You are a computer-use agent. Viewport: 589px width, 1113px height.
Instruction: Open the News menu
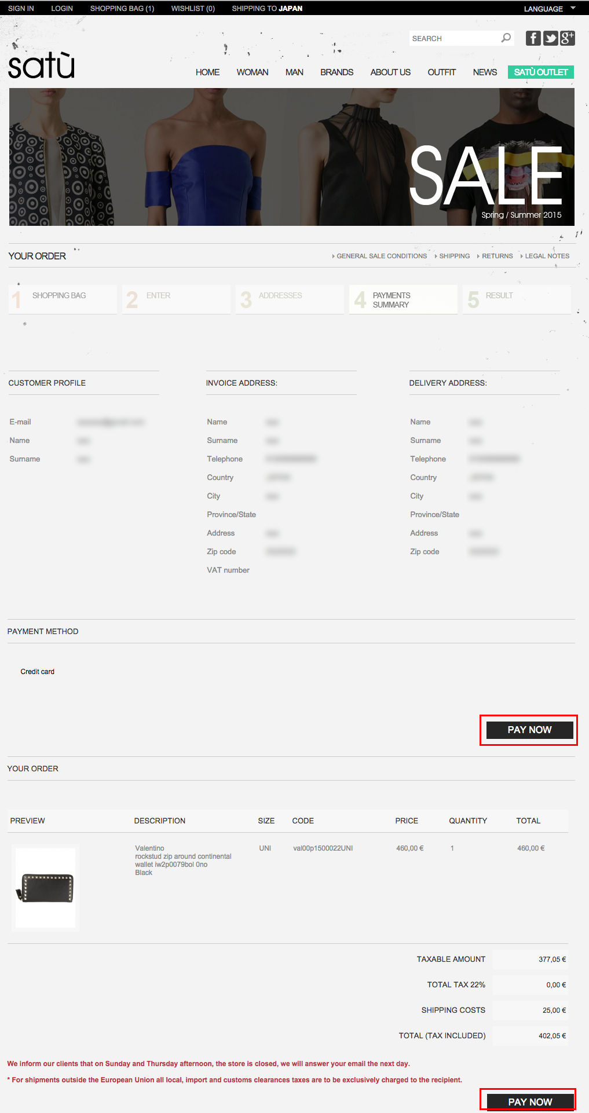tap(485, 72)
